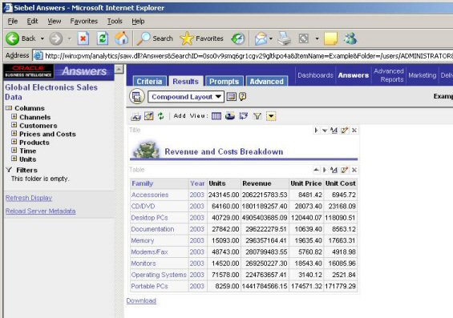Click the browser Back button

pyautogui.click(x=21, y=38)
